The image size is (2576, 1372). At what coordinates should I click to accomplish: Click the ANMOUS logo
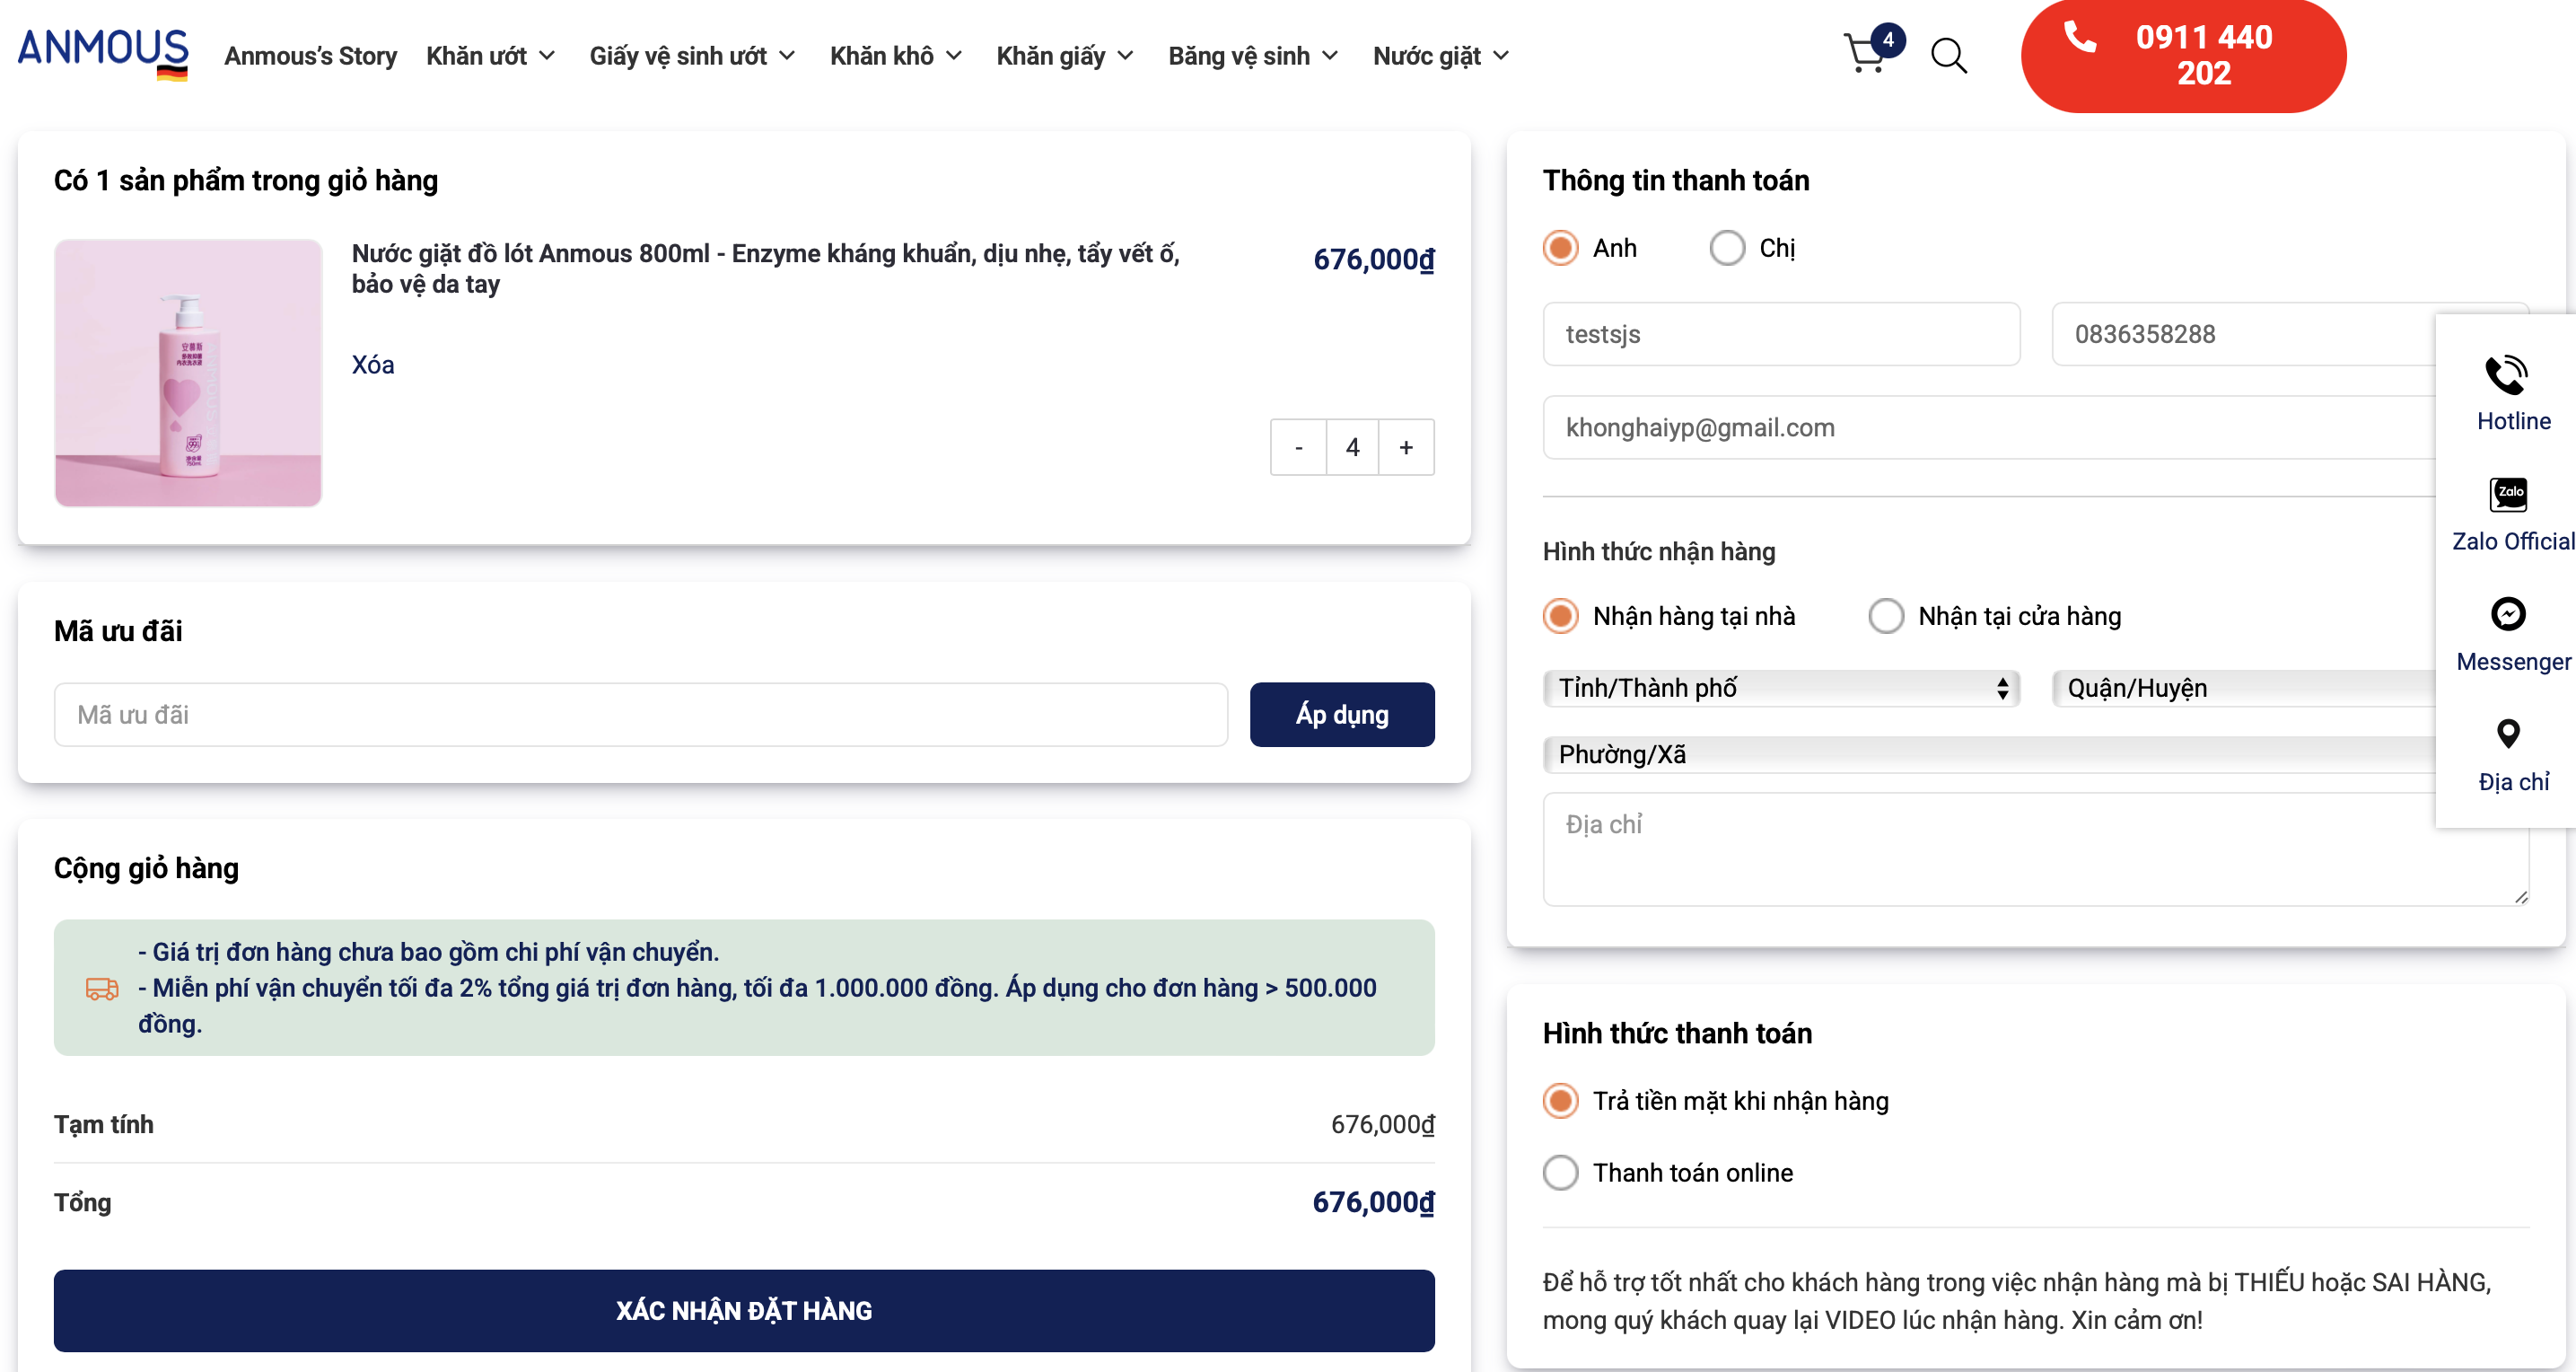point(103,52)
